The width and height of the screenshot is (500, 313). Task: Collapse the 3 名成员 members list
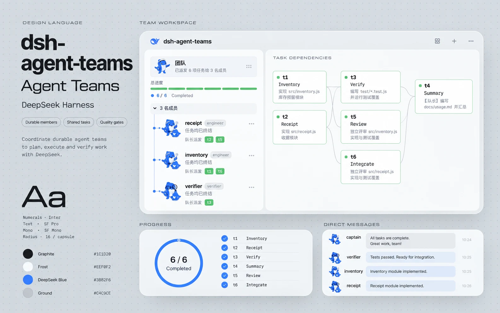(x=155, y=108)
